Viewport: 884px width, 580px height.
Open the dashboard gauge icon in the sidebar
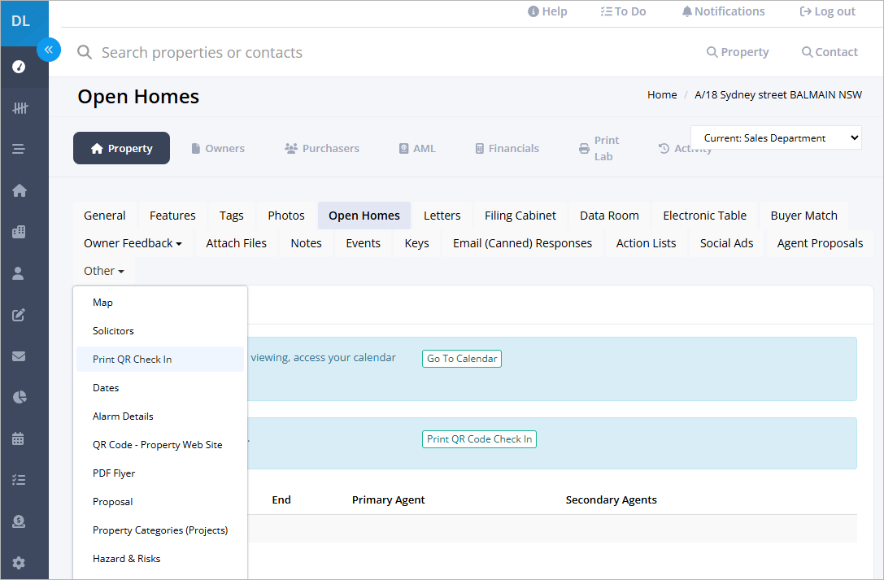[x=19, y=67]
